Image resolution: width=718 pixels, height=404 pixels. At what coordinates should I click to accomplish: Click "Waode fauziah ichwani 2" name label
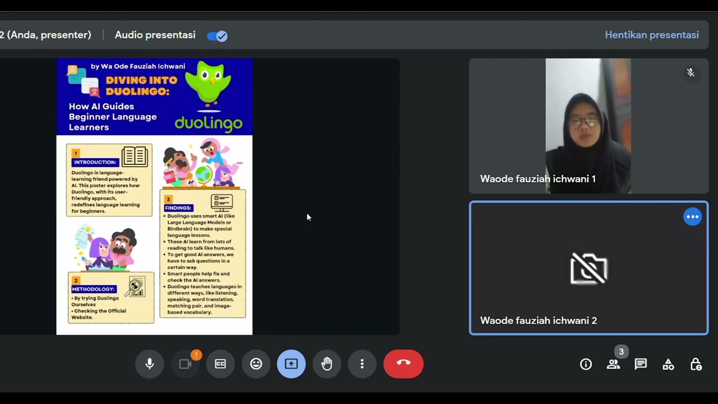538,321
